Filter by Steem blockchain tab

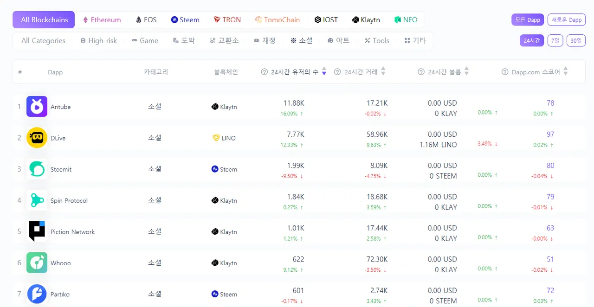pyautogui.click(x=185, y=19)
